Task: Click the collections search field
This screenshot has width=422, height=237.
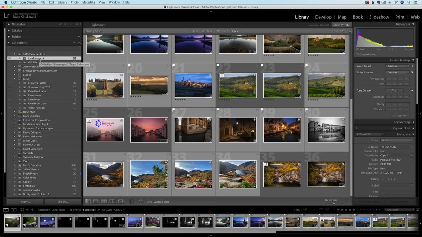Action: coord(44,48)
